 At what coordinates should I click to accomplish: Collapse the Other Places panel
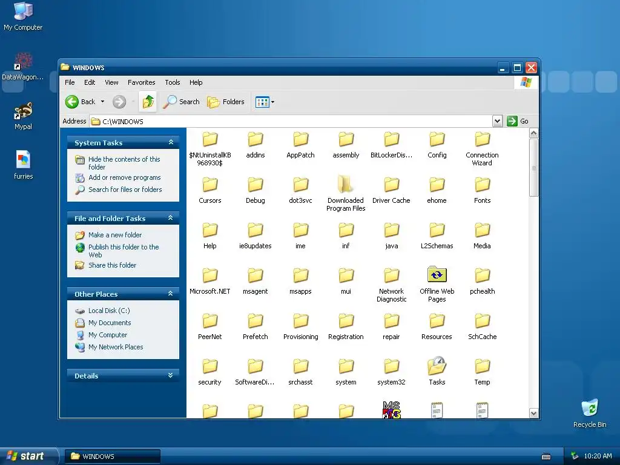tap(171, 294)
